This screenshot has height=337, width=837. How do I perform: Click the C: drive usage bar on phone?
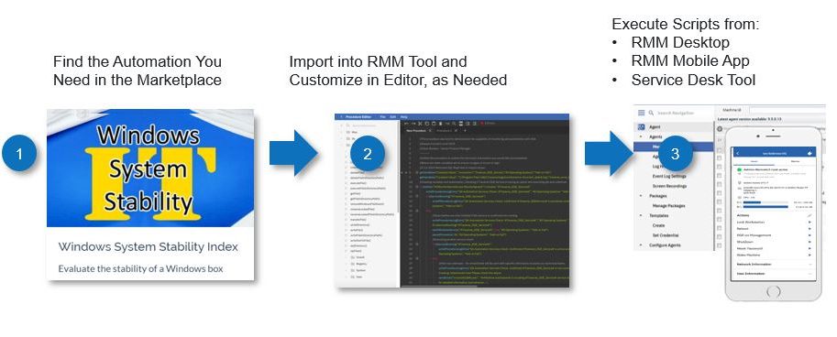point(765,202)
